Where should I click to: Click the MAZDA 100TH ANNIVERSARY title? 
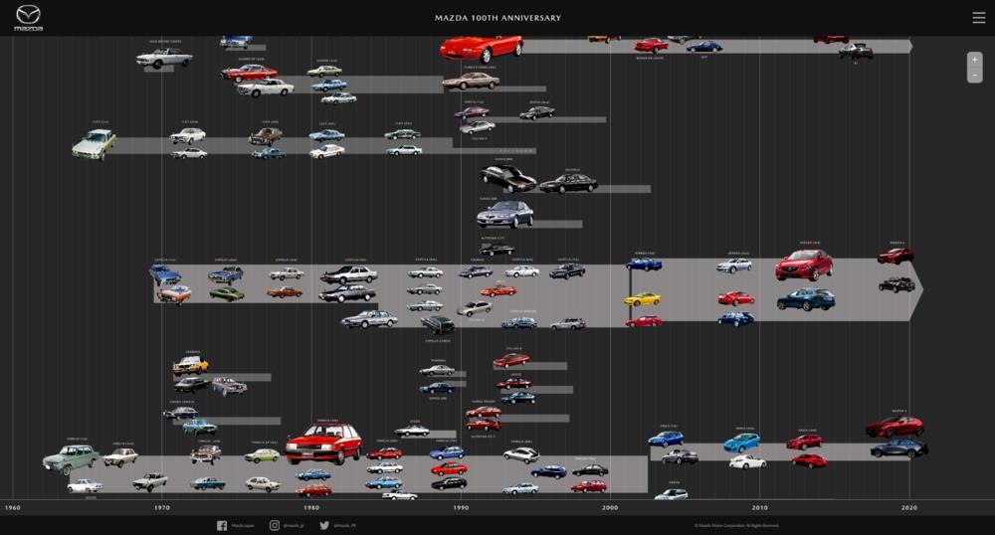coord(497,18)
